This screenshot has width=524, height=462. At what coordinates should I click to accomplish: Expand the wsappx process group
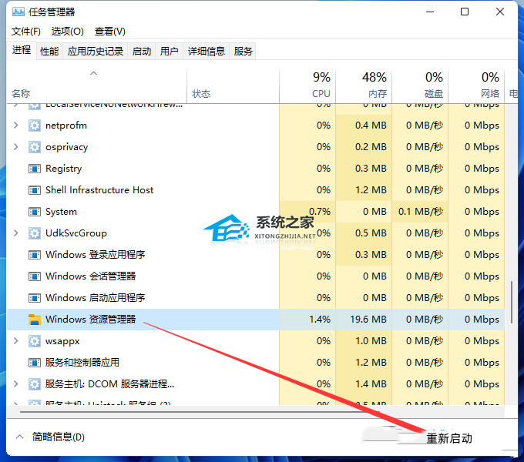tap(15, 340)
